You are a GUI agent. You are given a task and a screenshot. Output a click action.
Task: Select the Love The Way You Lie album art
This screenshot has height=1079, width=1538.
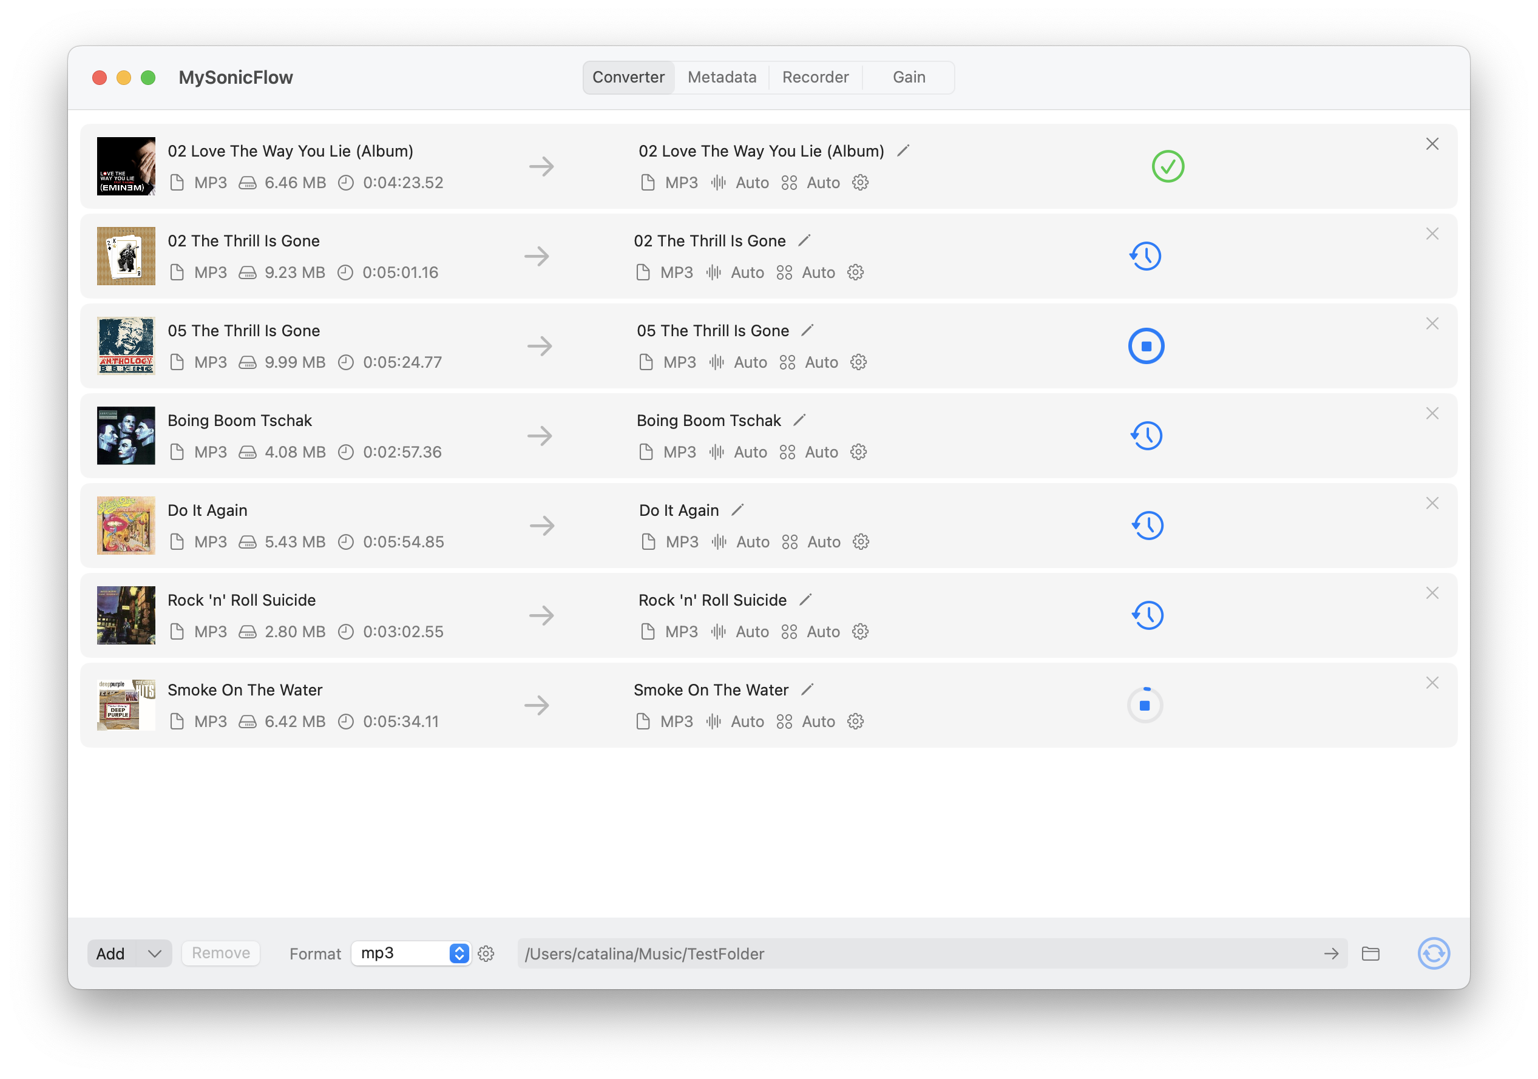(126, 166)
